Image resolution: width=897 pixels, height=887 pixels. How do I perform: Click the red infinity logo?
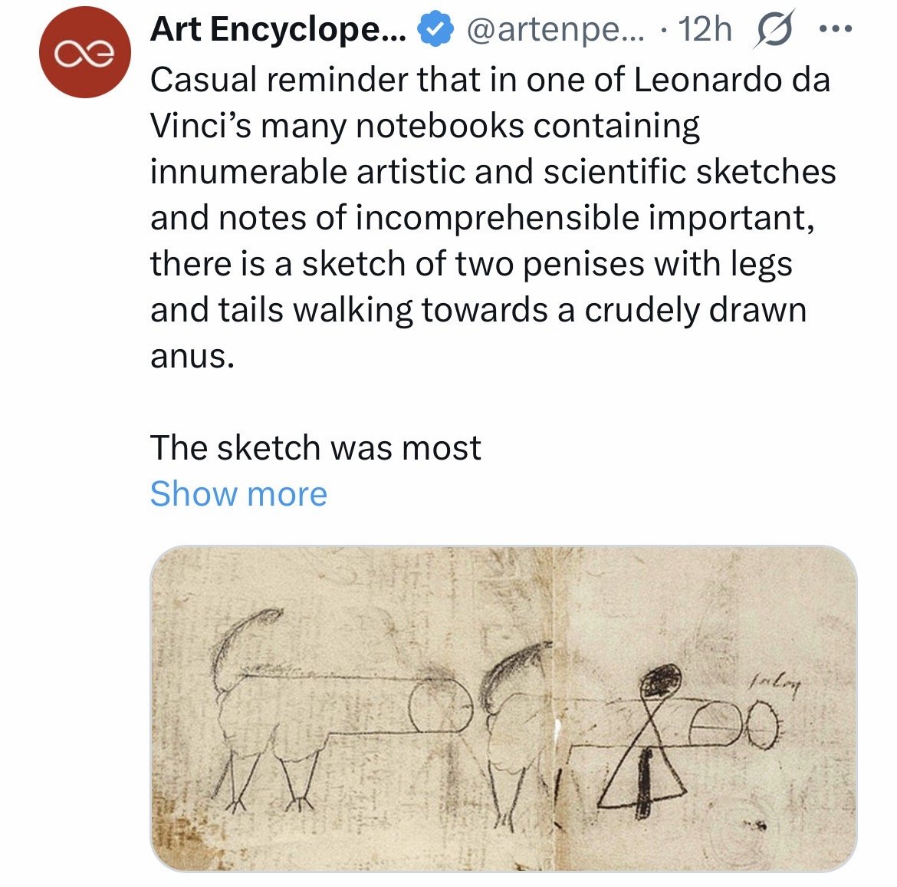(x=85, y=52)
